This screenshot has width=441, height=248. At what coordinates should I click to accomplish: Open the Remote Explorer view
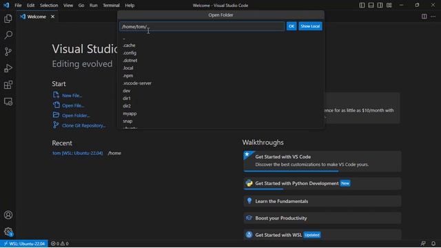(8, 101)
